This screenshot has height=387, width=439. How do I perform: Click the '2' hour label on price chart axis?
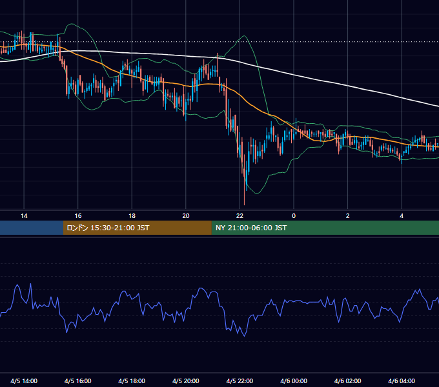point(348,216)
